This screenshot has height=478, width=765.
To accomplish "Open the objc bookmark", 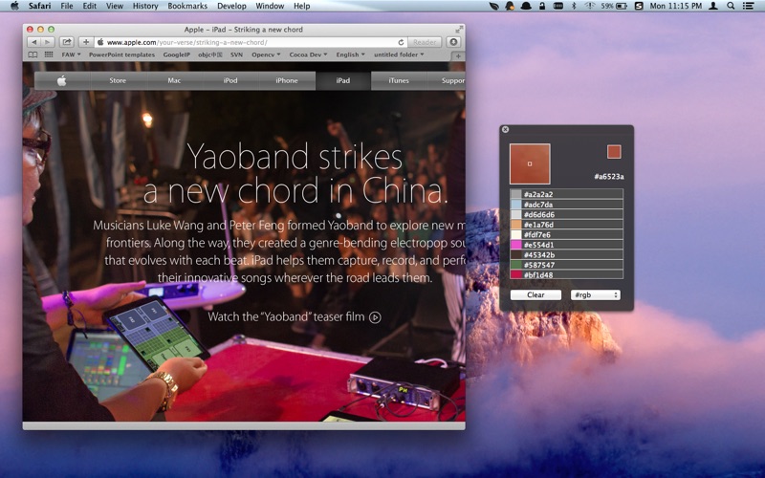I will pos(210,54).
